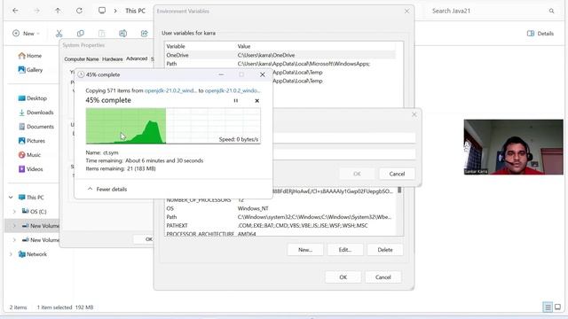568x319 pixels.
Task: Switch to details list view icon
Action: 548,307
